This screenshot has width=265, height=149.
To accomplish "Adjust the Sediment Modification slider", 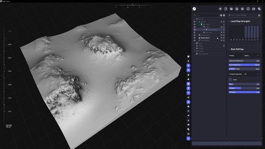I will pyautogui.click(x=244, y=61).
